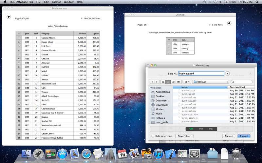Click the back arrow in save dialog
Screen dimensions: 262x163
(152, 82)
